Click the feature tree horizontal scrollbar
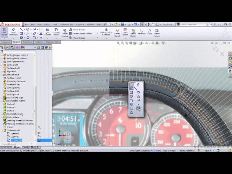232x174 pixels. (x=17, y=144)
